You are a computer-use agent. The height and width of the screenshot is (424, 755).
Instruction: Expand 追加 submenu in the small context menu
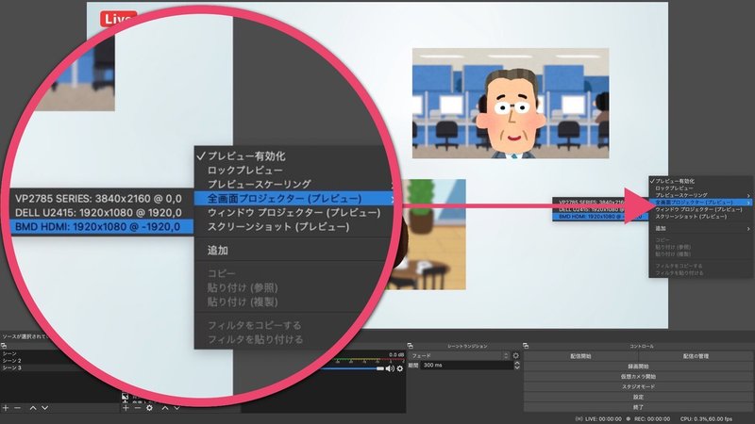pos(699,228)
